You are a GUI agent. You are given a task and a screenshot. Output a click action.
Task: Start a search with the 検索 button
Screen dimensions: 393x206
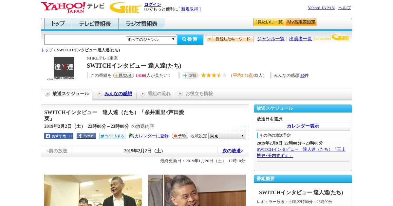190,39
